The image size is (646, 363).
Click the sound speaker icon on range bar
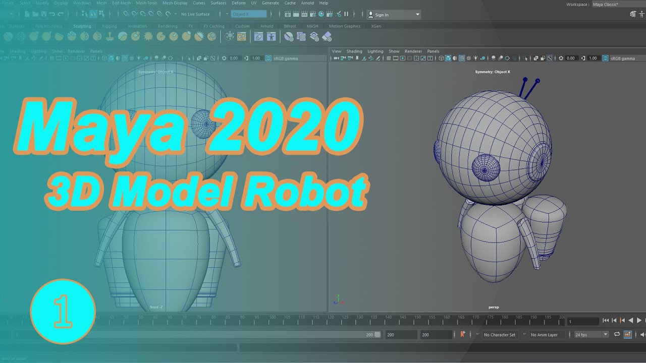point(642,334)
